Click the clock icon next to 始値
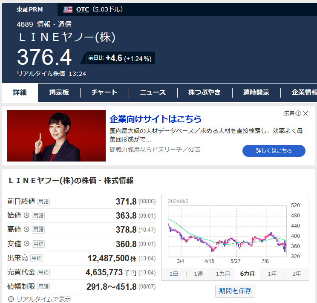This screenshot has height=303, width=317. click(26, 215)
